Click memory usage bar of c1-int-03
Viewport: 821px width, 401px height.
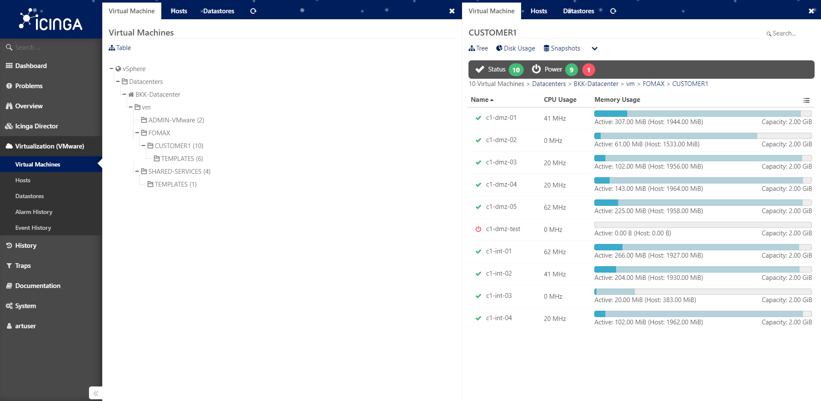point(703,291)
